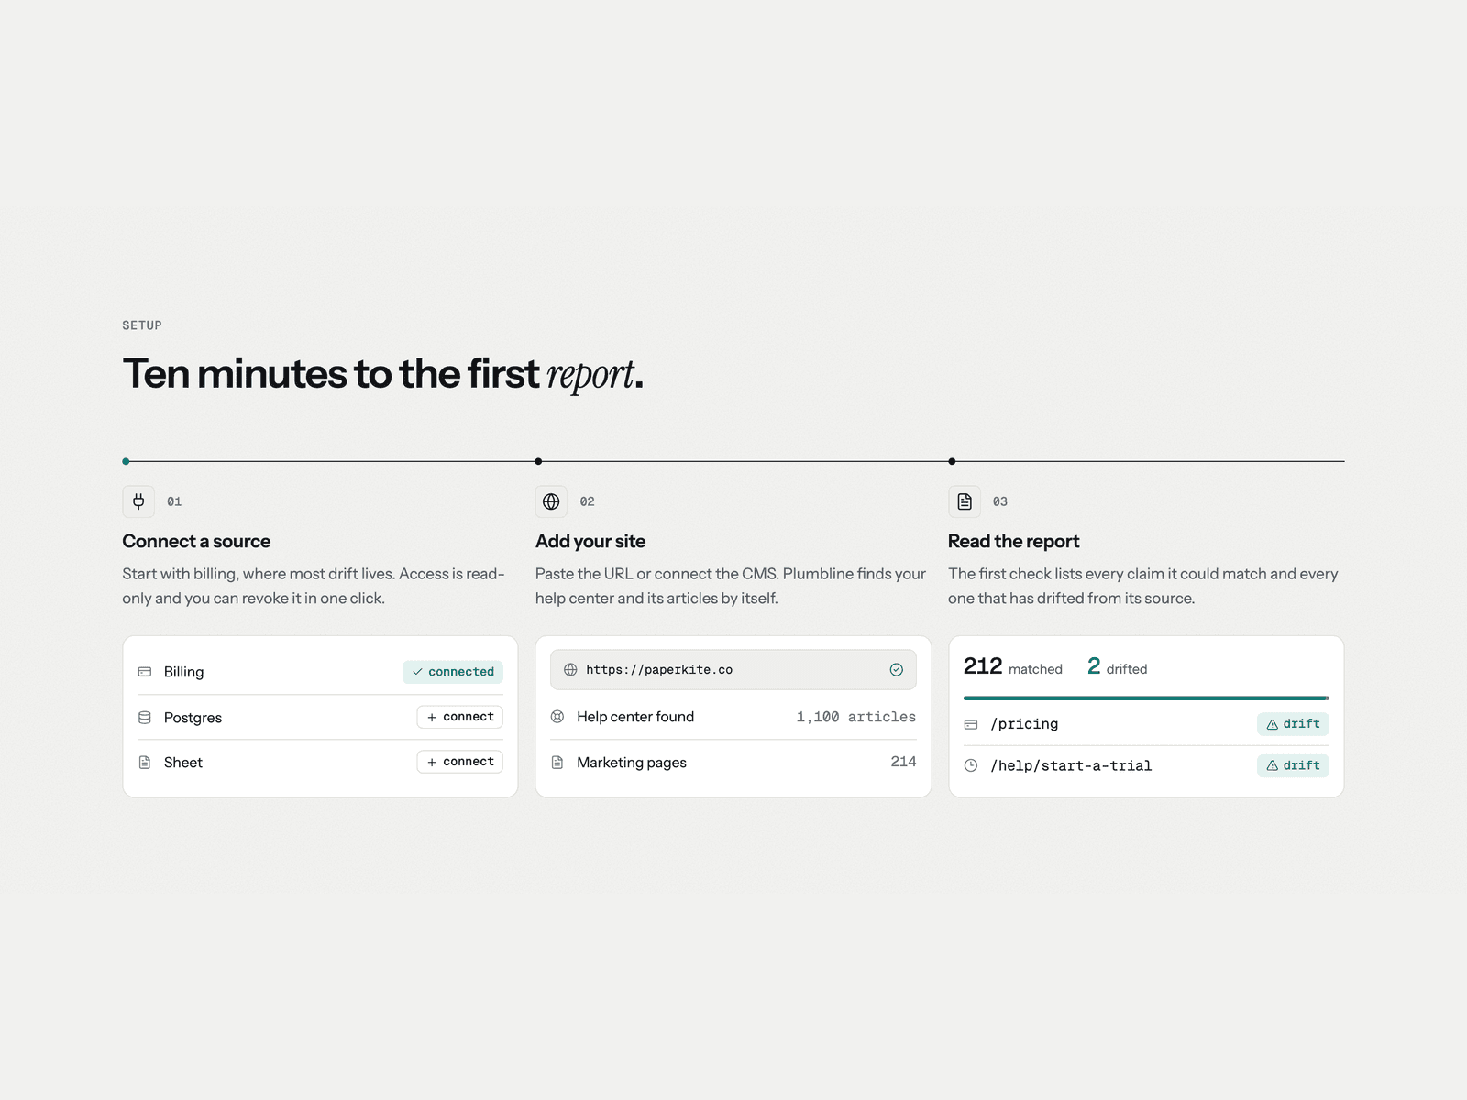
Task: Click the Connect a source heading
Action: 196,542
